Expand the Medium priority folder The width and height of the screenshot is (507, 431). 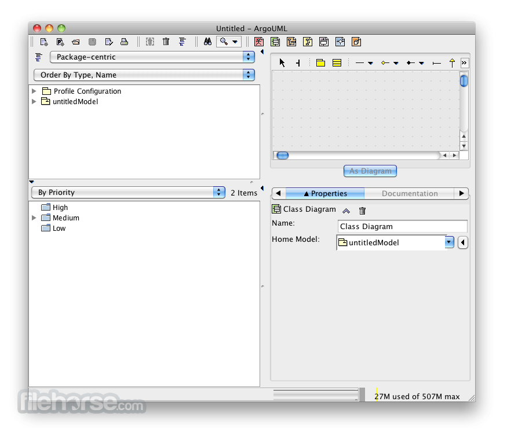(34, 218)
